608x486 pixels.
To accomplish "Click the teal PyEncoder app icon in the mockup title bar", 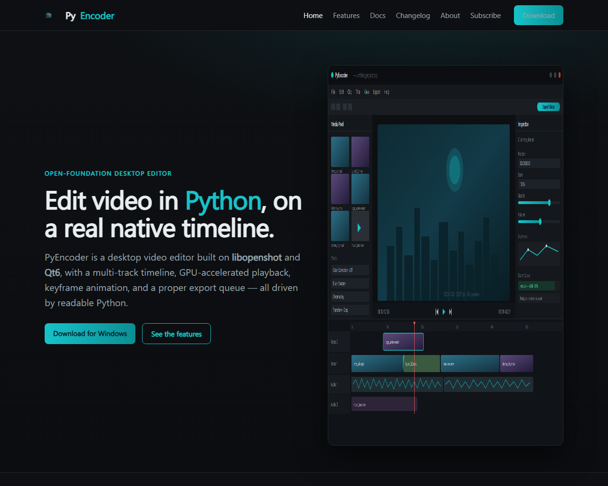I will [332, 75].
